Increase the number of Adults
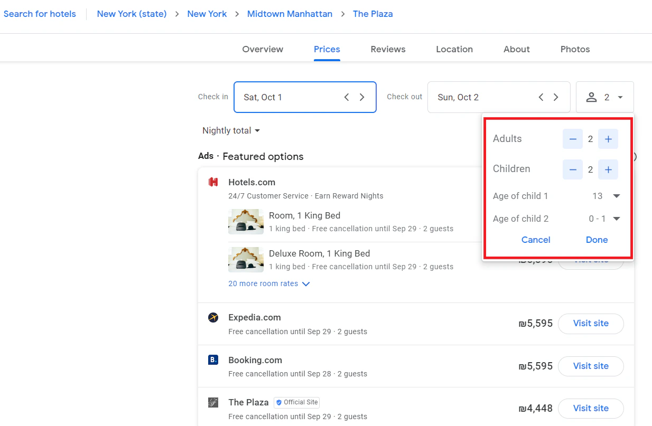 (x=608, y=139)
